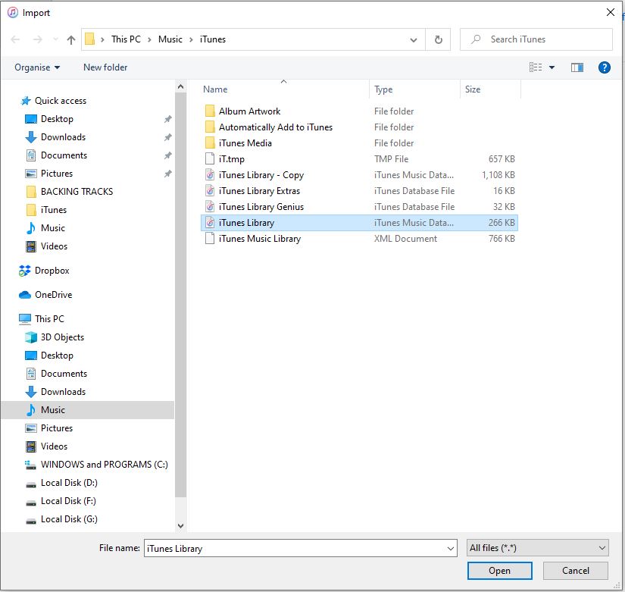Expand the address bar history dropdown
625x592 pixels.
click(x=414, y=39)
